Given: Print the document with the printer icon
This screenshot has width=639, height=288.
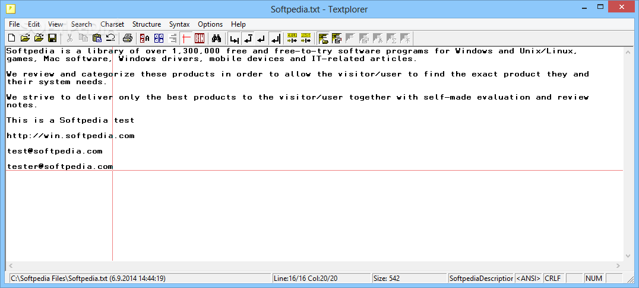Looking at the screenshot, I should (x=128, y=39).
